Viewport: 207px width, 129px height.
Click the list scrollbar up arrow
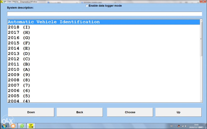201,21
